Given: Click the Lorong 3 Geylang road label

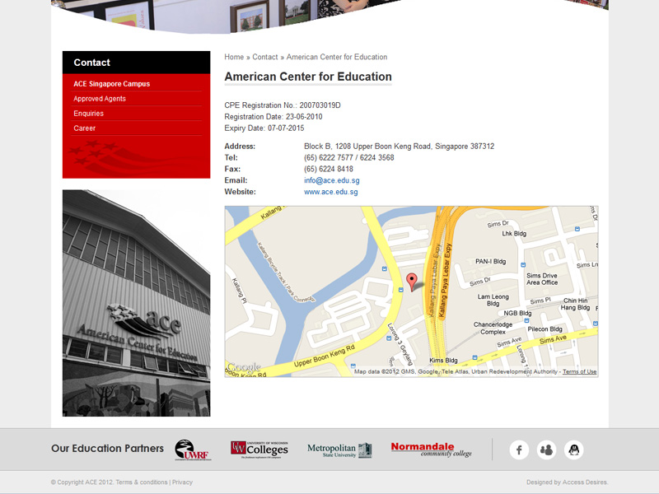Looking at the screenshot, I should point(400,344).
